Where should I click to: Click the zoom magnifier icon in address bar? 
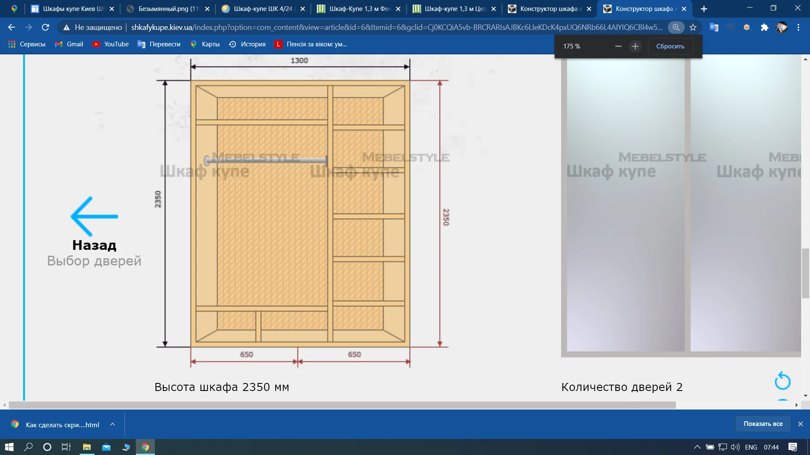[676, 27]
